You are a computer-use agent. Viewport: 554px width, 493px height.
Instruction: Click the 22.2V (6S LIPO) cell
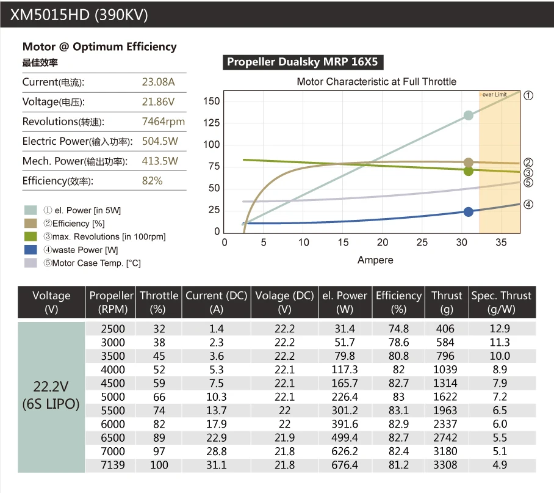pos(51,397)
